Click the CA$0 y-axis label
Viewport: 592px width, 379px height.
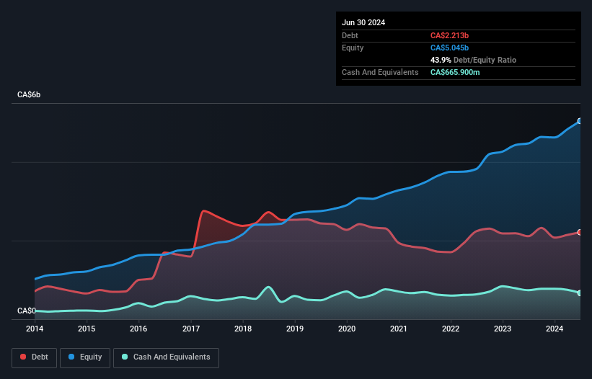tap(27, 311)
